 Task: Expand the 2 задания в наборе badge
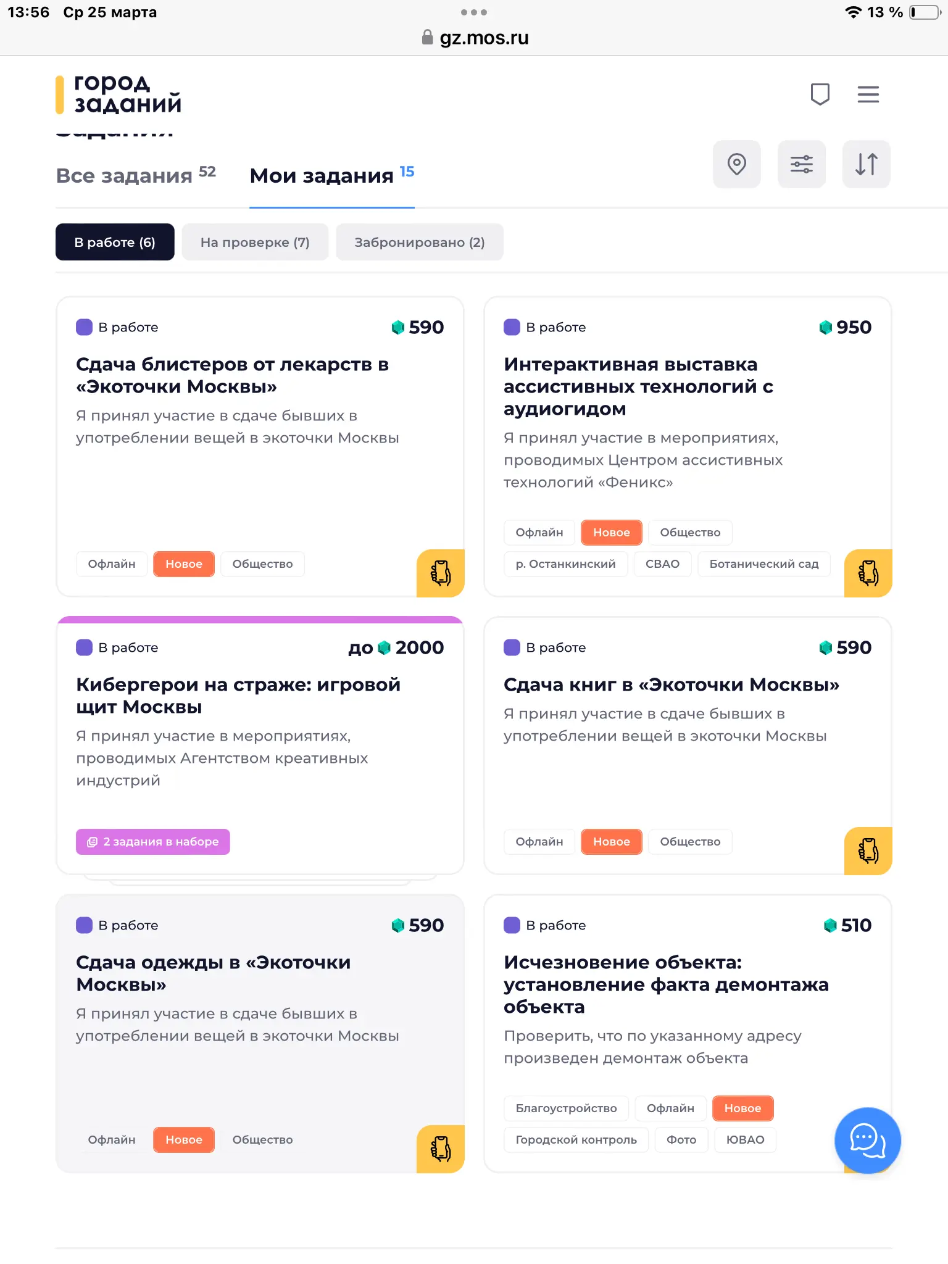click(153, 842)
